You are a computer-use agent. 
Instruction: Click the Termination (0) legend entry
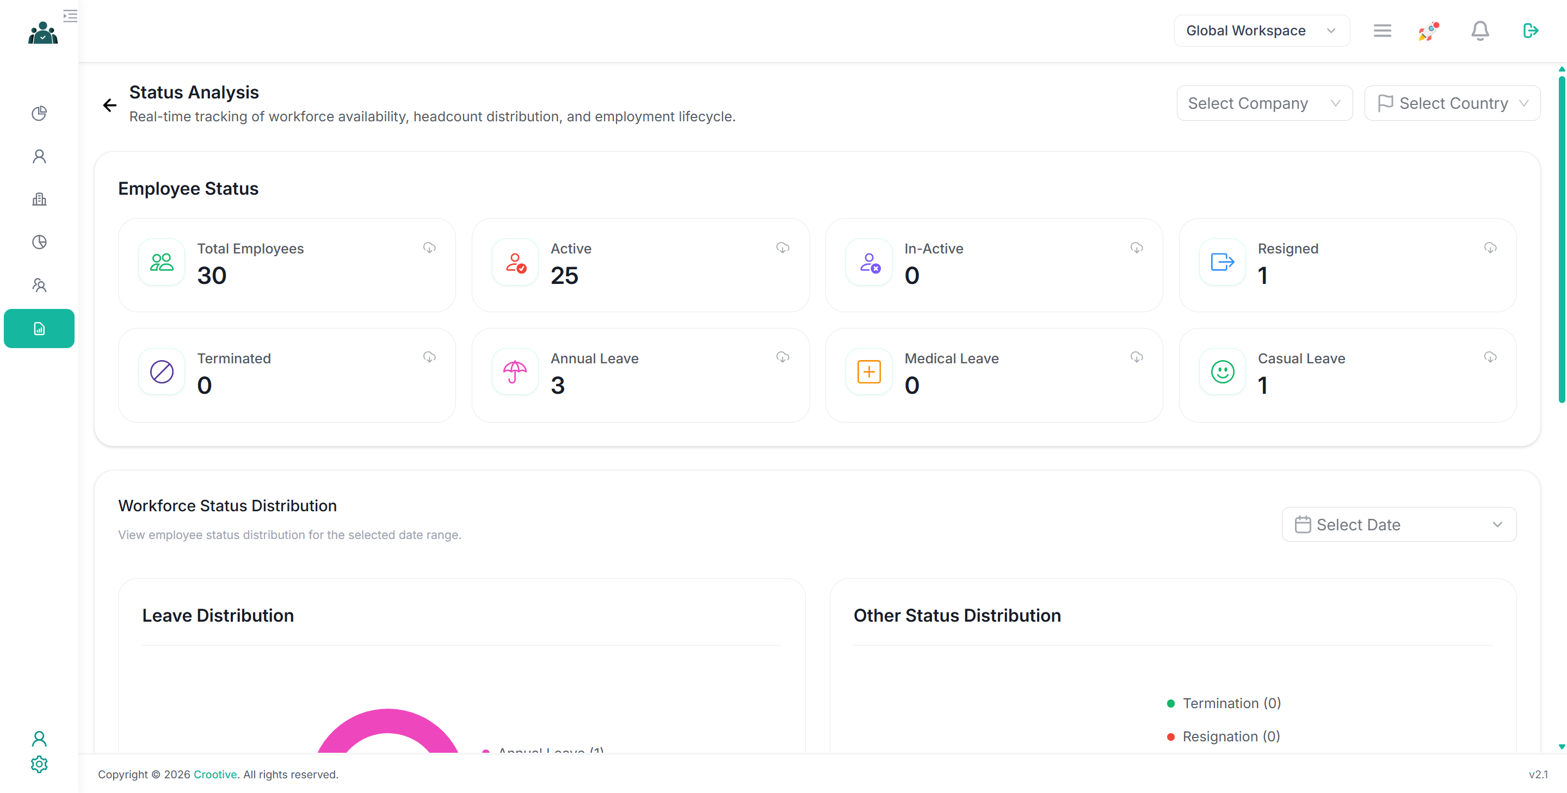(1224, 703)
